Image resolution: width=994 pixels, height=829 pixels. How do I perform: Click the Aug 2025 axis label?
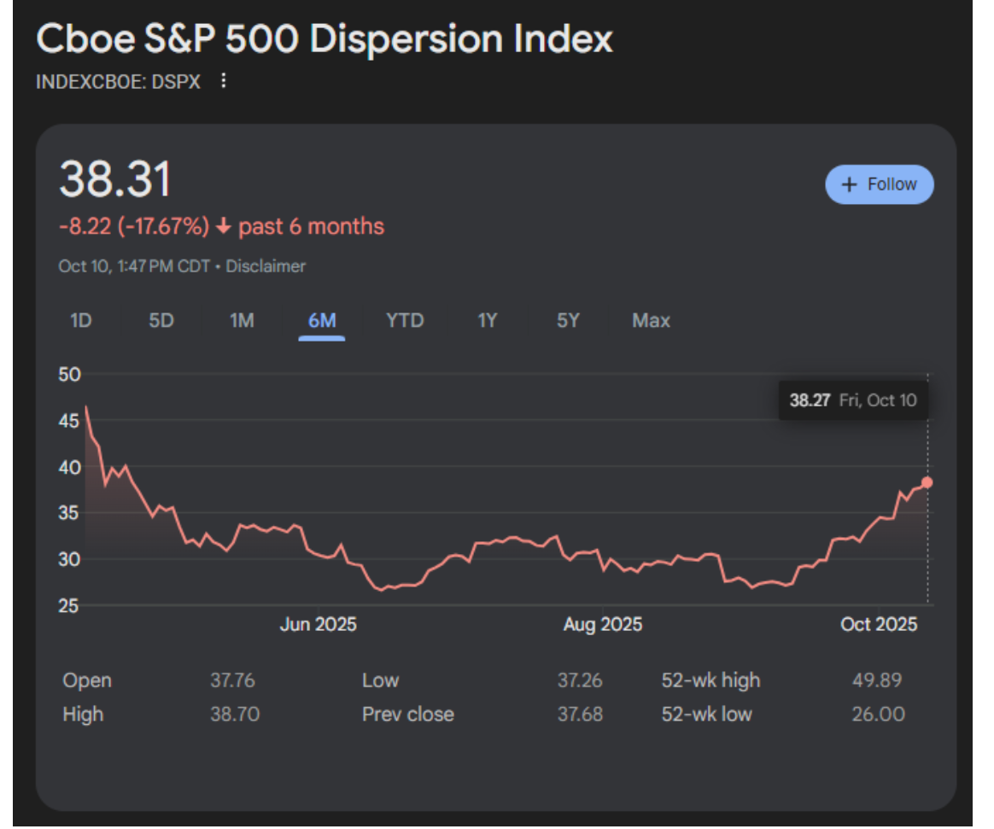tap(602, 625)
